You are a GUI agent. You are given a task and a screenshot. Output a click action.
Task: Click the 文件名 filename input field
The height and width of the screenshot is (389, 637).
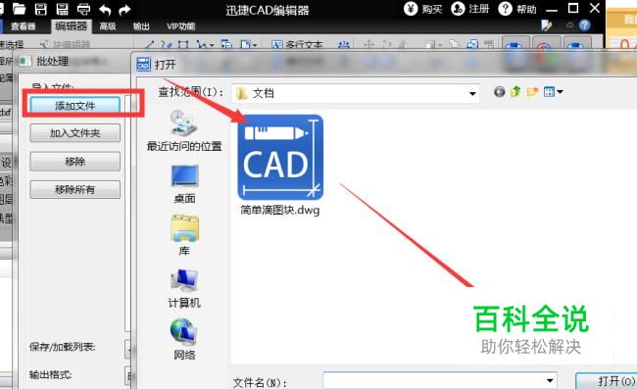tap(440, 380)
